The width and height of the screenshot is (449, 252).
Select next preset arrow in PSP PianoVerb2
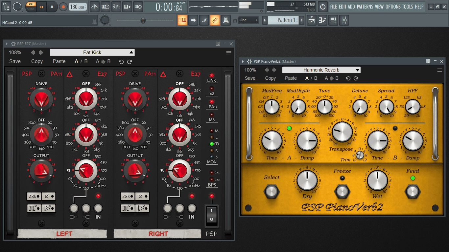[274, 70]
